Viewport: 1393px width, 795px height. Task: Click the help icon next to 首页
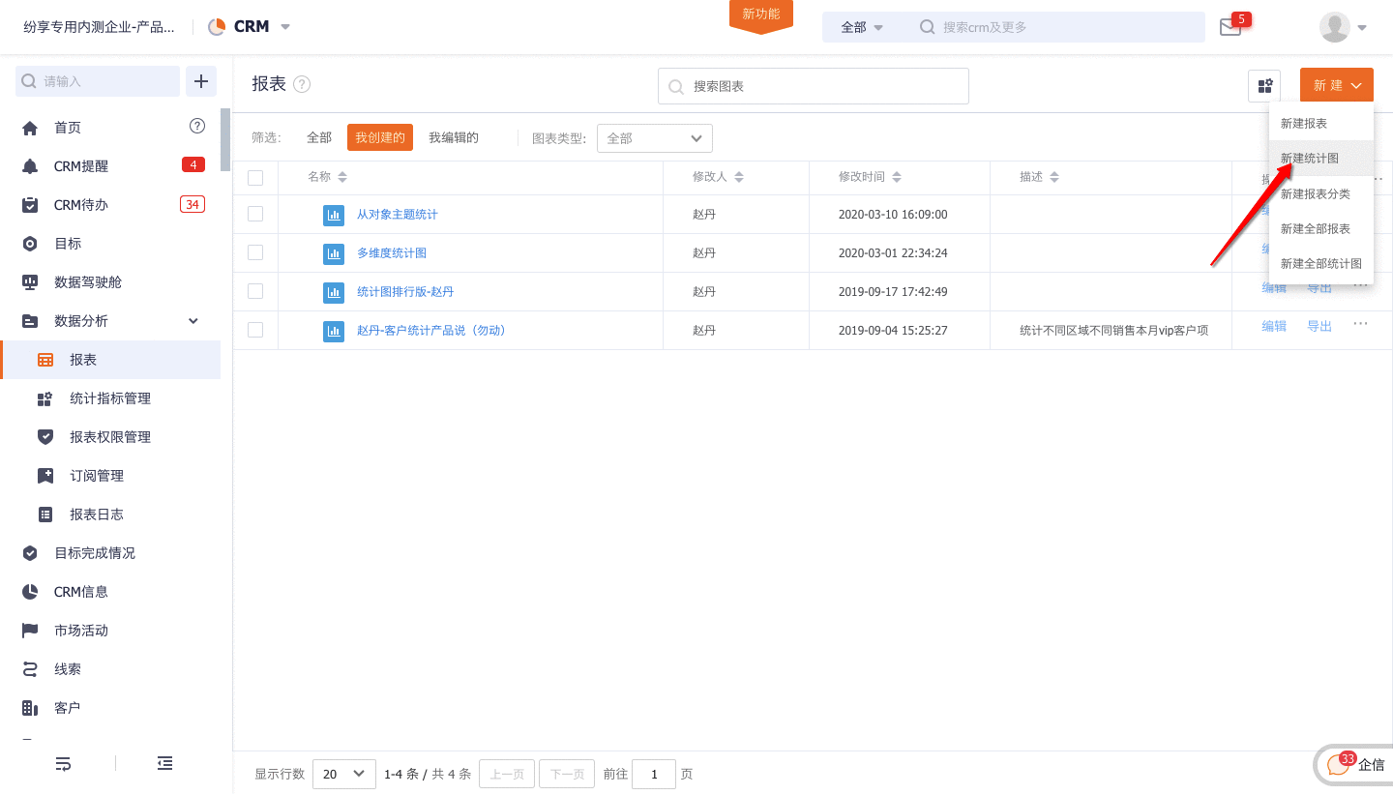(x=197, y=126)
